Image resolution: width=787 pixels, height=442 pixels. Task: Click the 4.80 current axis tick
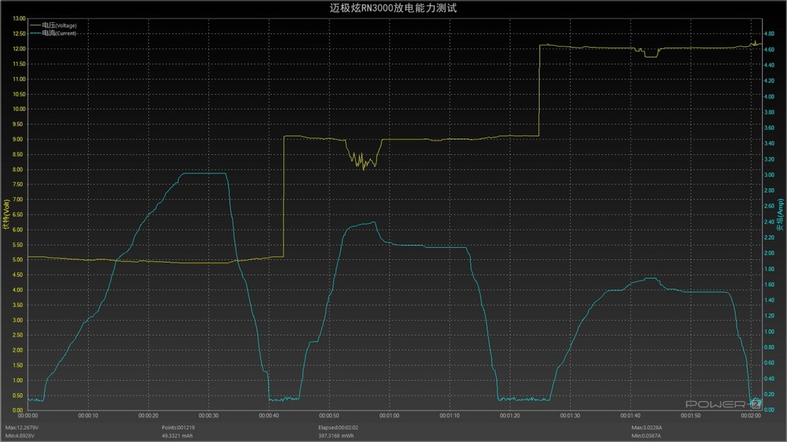click(x=769, y=33)
